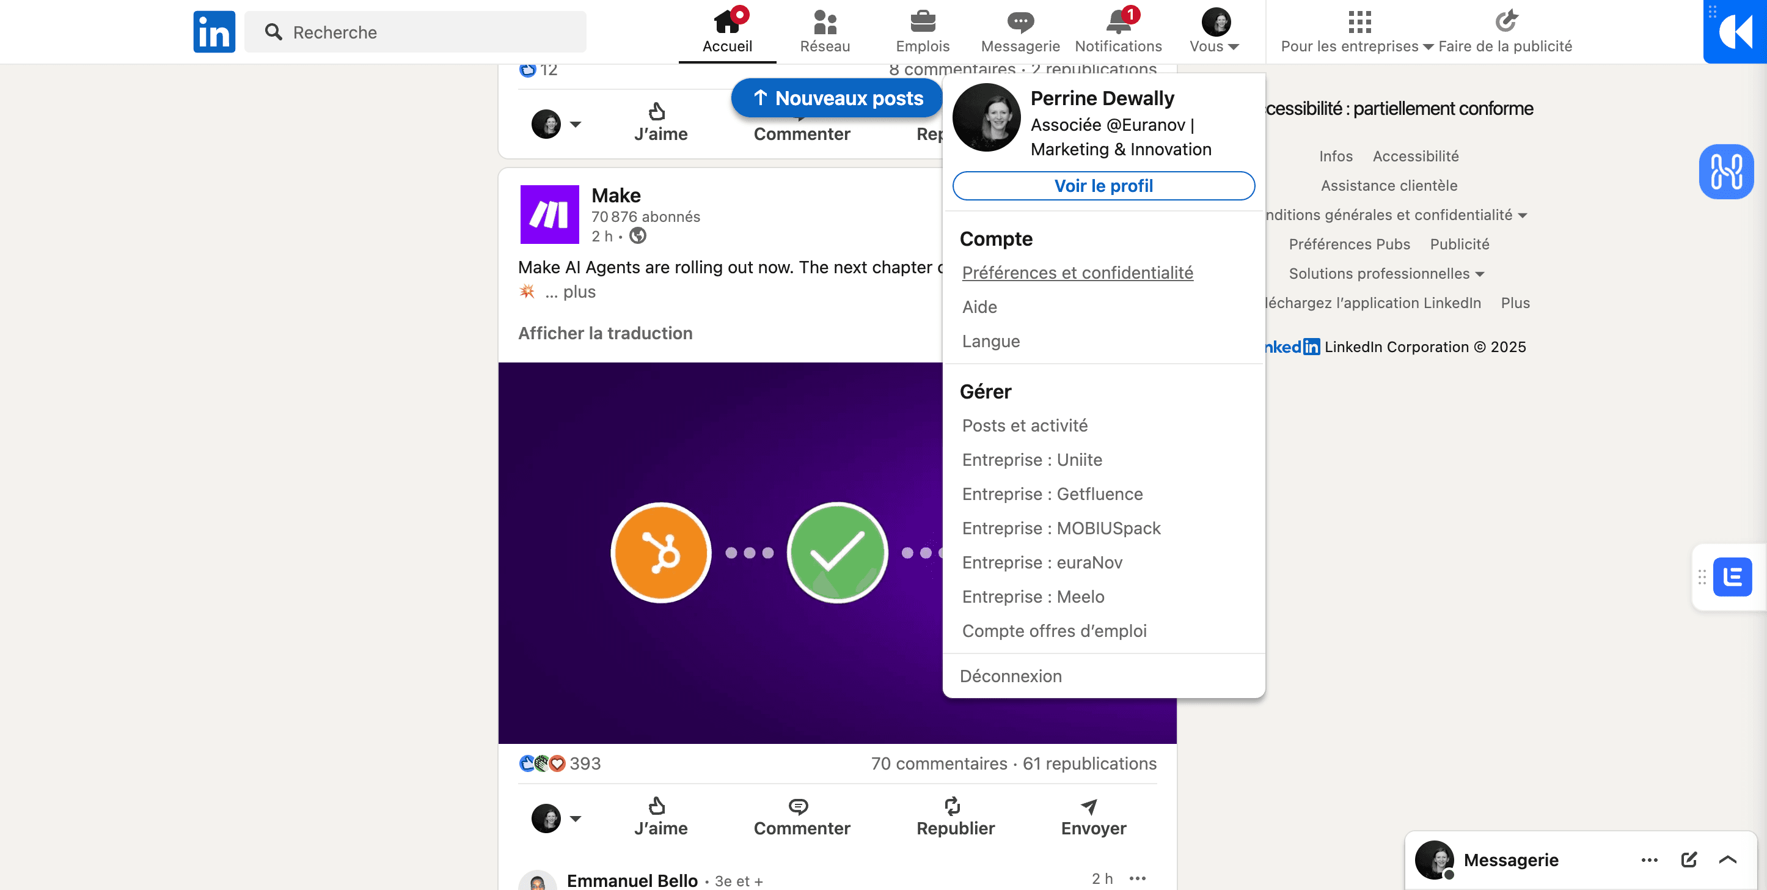Open Entreprise : Meelo page
The width and height of the screenshot is (1767, 890).
[x=1033, y=597]
